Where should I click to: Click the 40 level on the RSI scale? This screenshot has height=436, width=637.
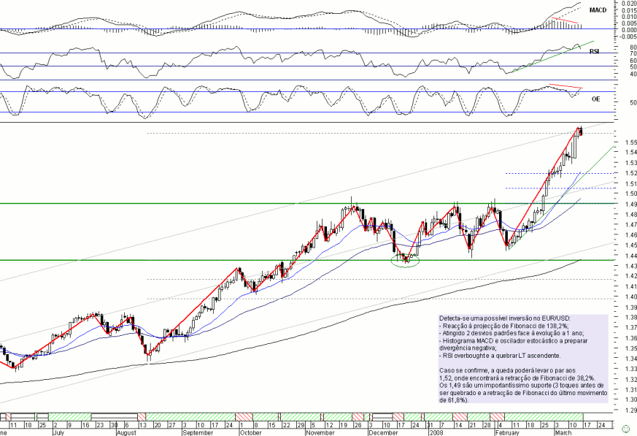point(633,74)
